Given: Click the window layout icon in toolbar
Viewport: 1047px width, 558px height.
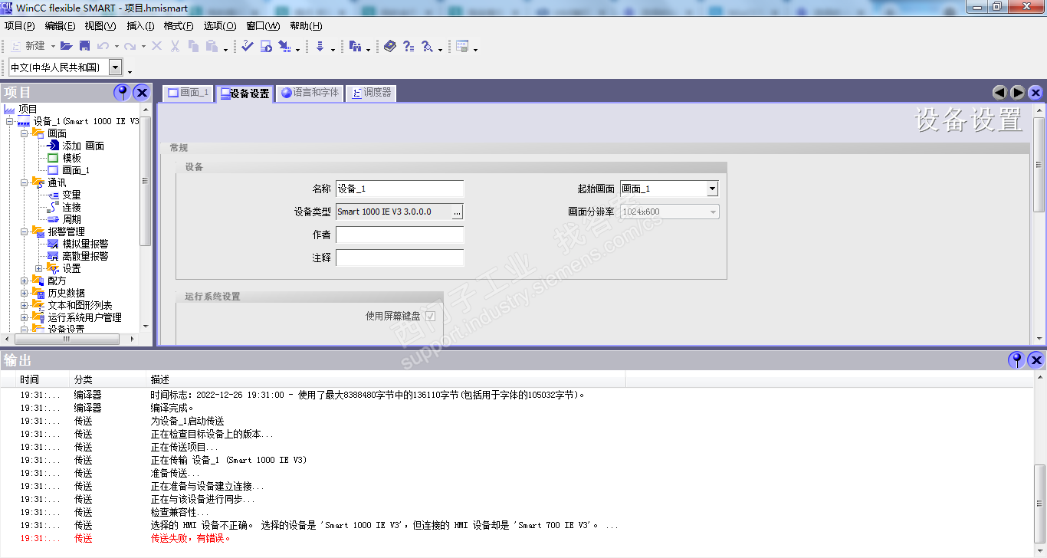Looking at the screenshot, I should point(462,46).
